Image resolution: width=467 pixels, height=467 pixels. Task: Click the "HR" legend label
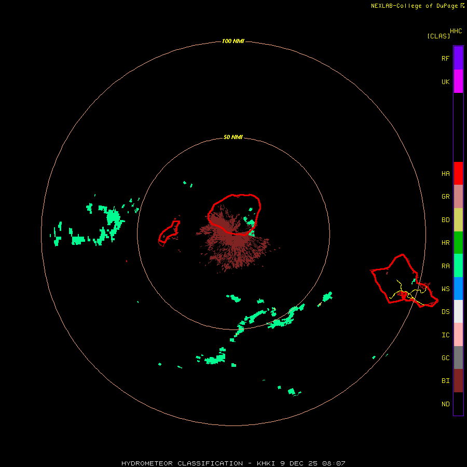click(x=445, y=243)
